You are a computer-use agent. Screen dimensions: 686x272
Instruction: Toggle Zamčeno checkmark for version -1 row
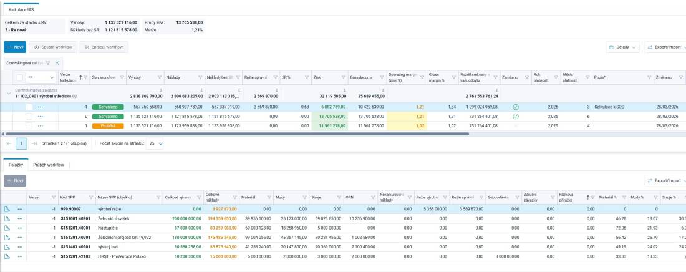click(x=515, y=107)
